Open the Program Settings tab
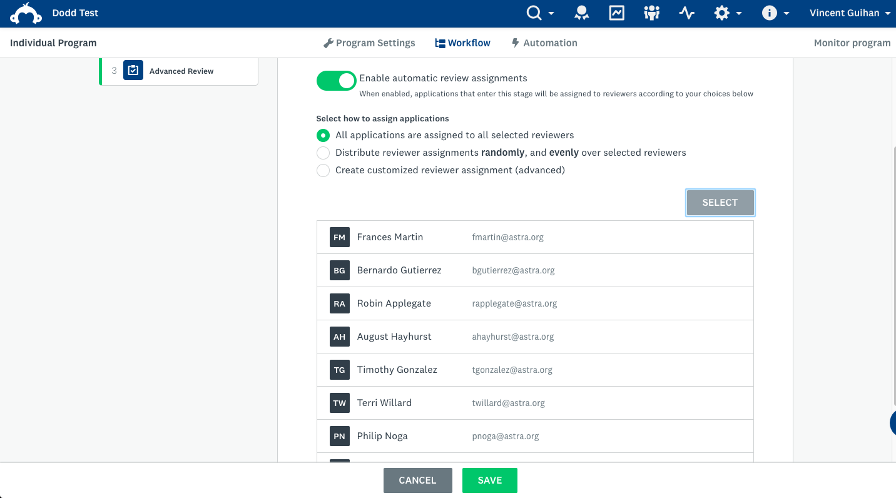This screenshot has height=498, width=896. click(369, 43)
